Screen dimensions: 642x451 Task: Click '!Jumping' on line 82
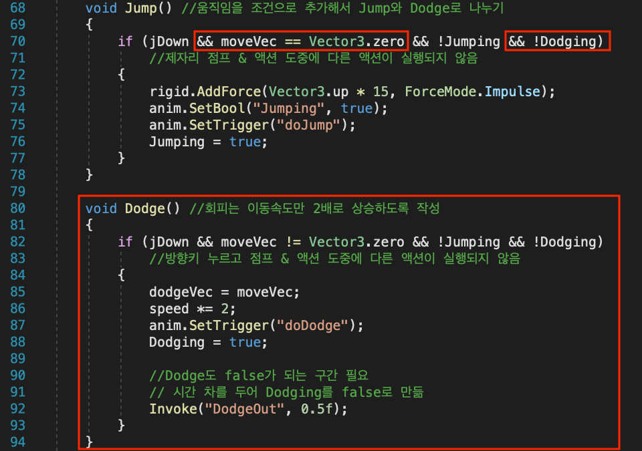[x=468, y=242]
